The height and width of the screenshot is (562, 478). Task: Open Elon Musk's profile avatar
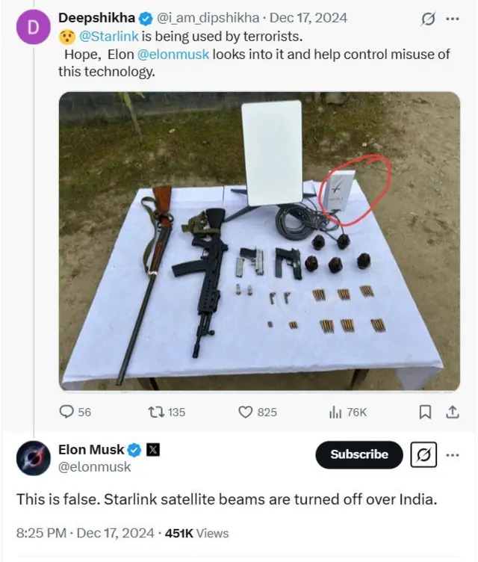click(x=33, y=457)
